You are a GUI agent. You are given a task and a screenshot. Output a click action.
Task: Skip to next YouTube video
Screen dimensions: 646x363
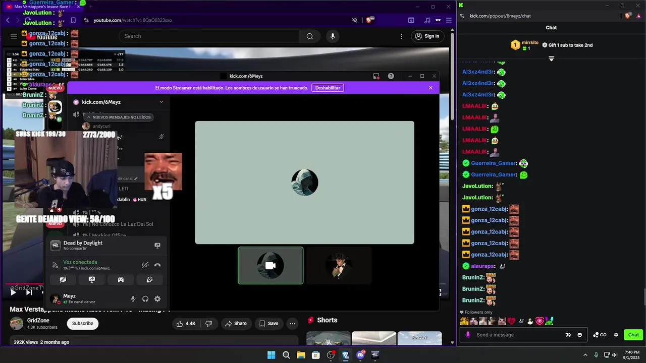point(29,292)
